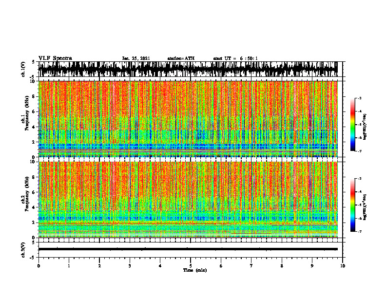This screenshot has height=298, width=386.
Task: Click time axis tick label "8"
Action: [x=282, y=266]
